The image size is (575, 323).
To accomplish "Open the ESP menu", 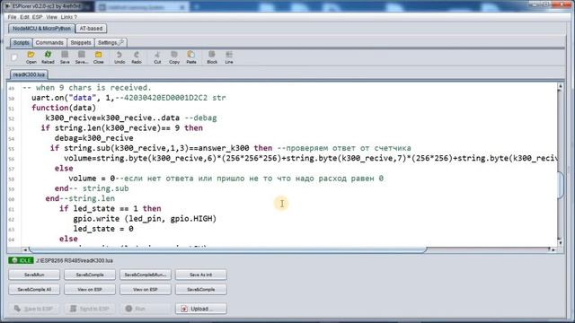I will (37, 17).
